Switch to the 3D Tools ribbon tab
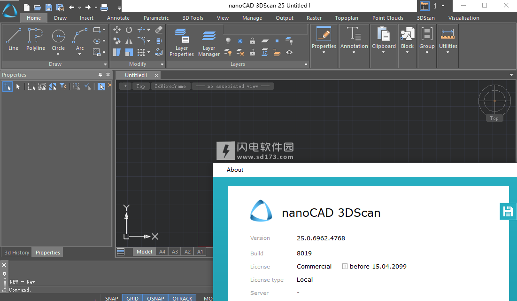This screenshot has width=517, height=301. (x=193, y=18)
